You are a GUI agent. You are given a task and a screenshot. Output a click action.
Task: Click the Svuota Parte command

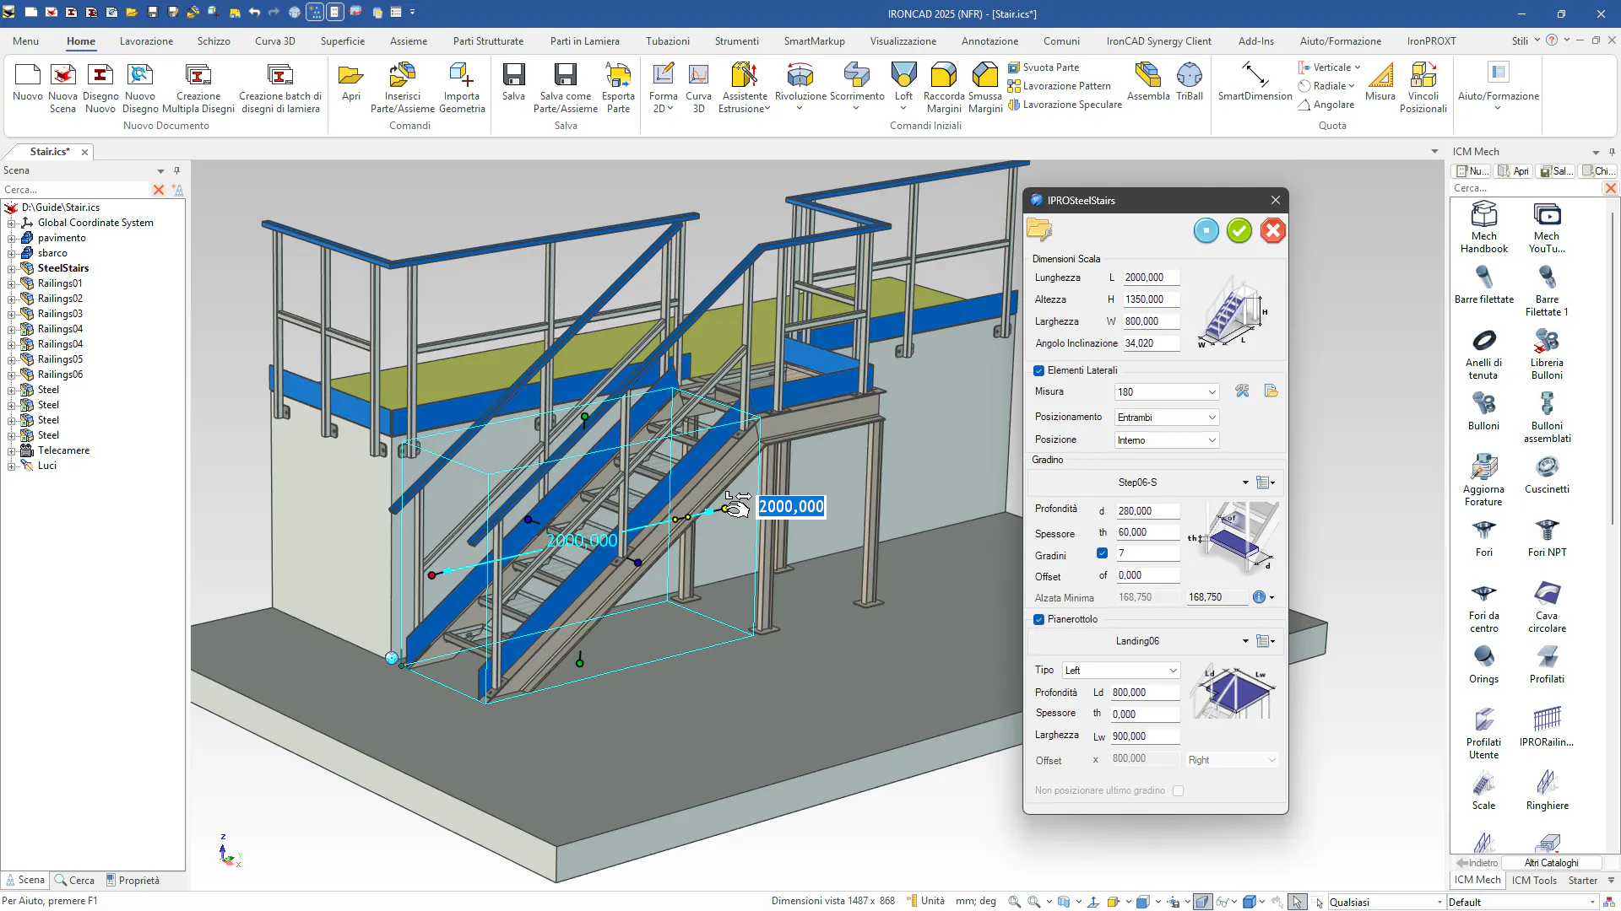coord(1049,67)
